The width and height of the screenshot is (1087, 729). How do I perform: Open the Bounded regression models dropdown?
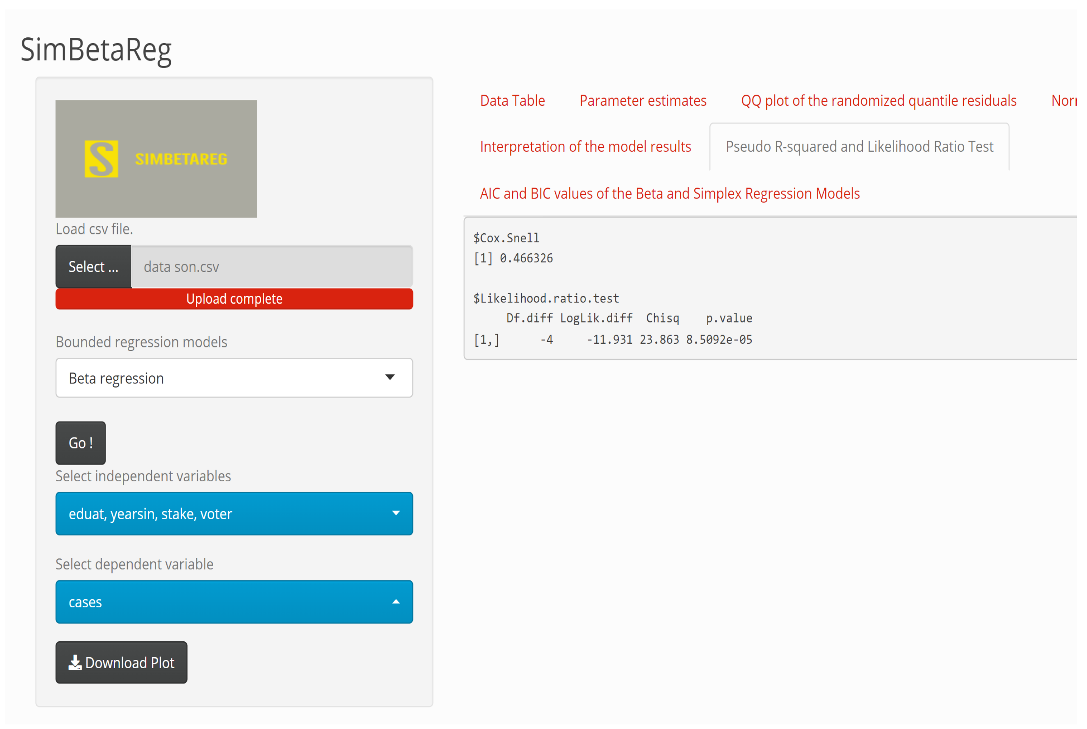coord(234,378)
